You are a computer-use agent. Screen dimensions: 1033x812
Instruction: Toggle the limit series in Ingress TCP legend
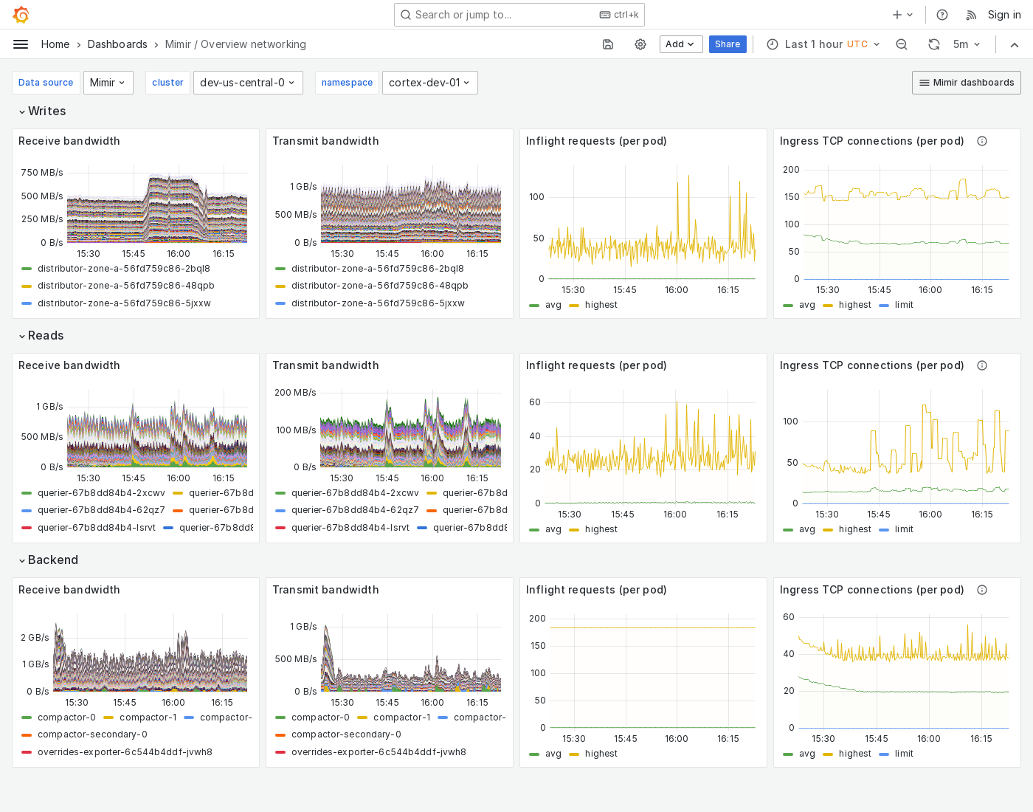coord(903,305)
